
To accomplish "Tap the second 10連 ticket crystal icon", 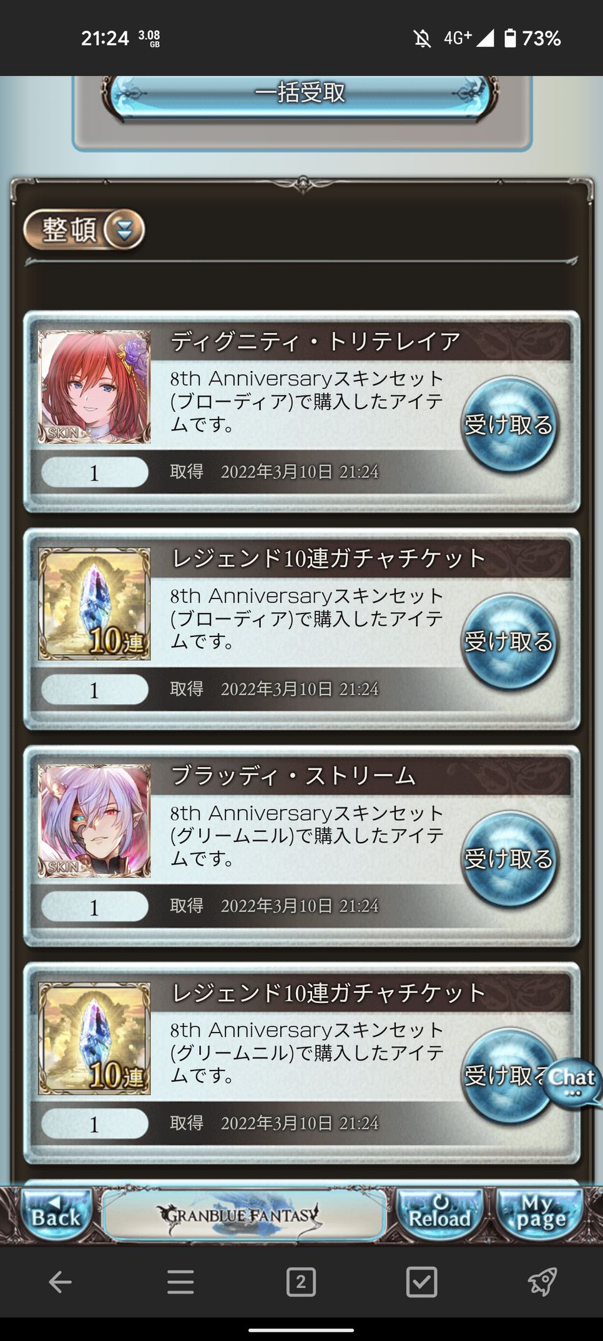I will tap(94, 1038).
